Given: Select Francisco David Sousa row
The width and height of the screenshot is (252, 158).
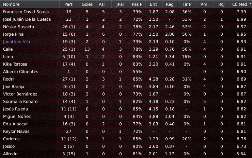Looking at the screenshot, I should tap(126, 12).
